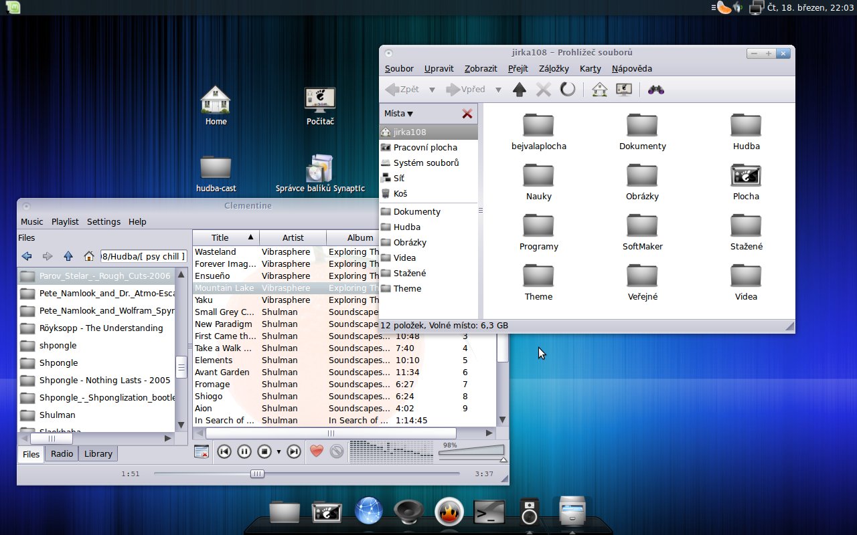Open Zobrazit menu in file browser
This screenshot has width=857, height=535.
(481, 68)
